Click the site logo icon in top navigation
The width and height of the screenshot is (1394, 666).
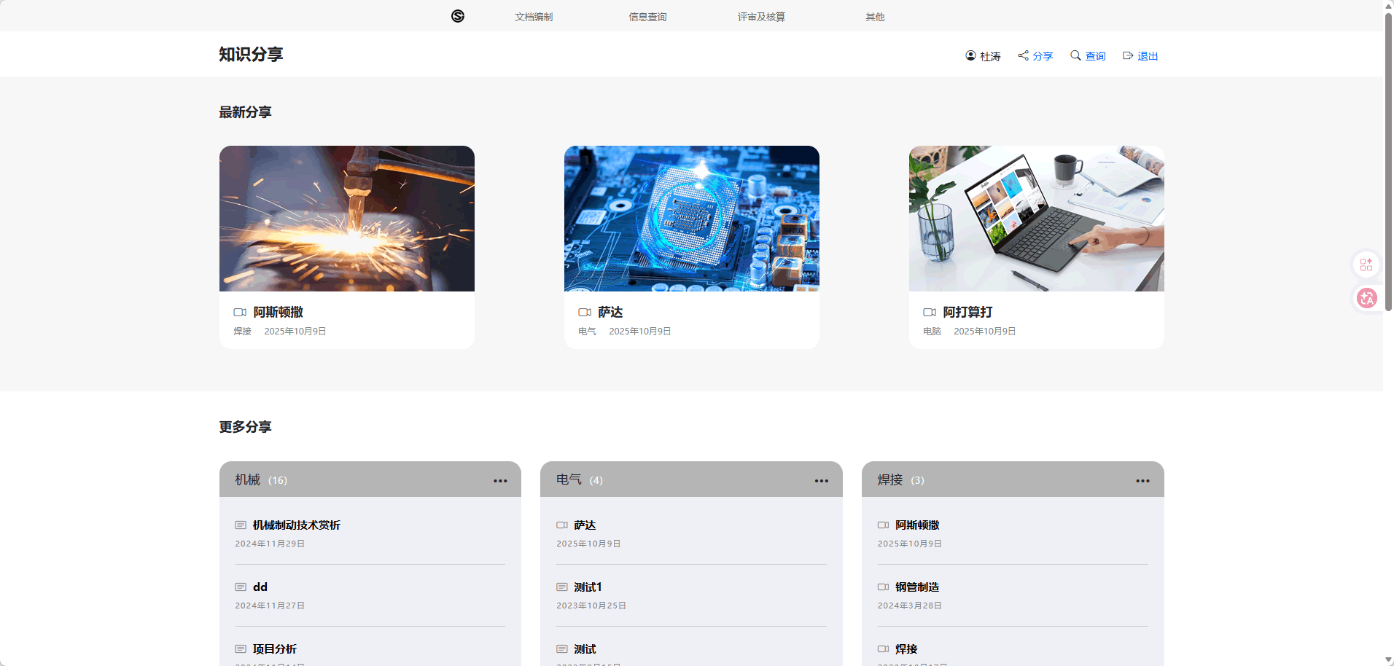[x=458, y=16]
